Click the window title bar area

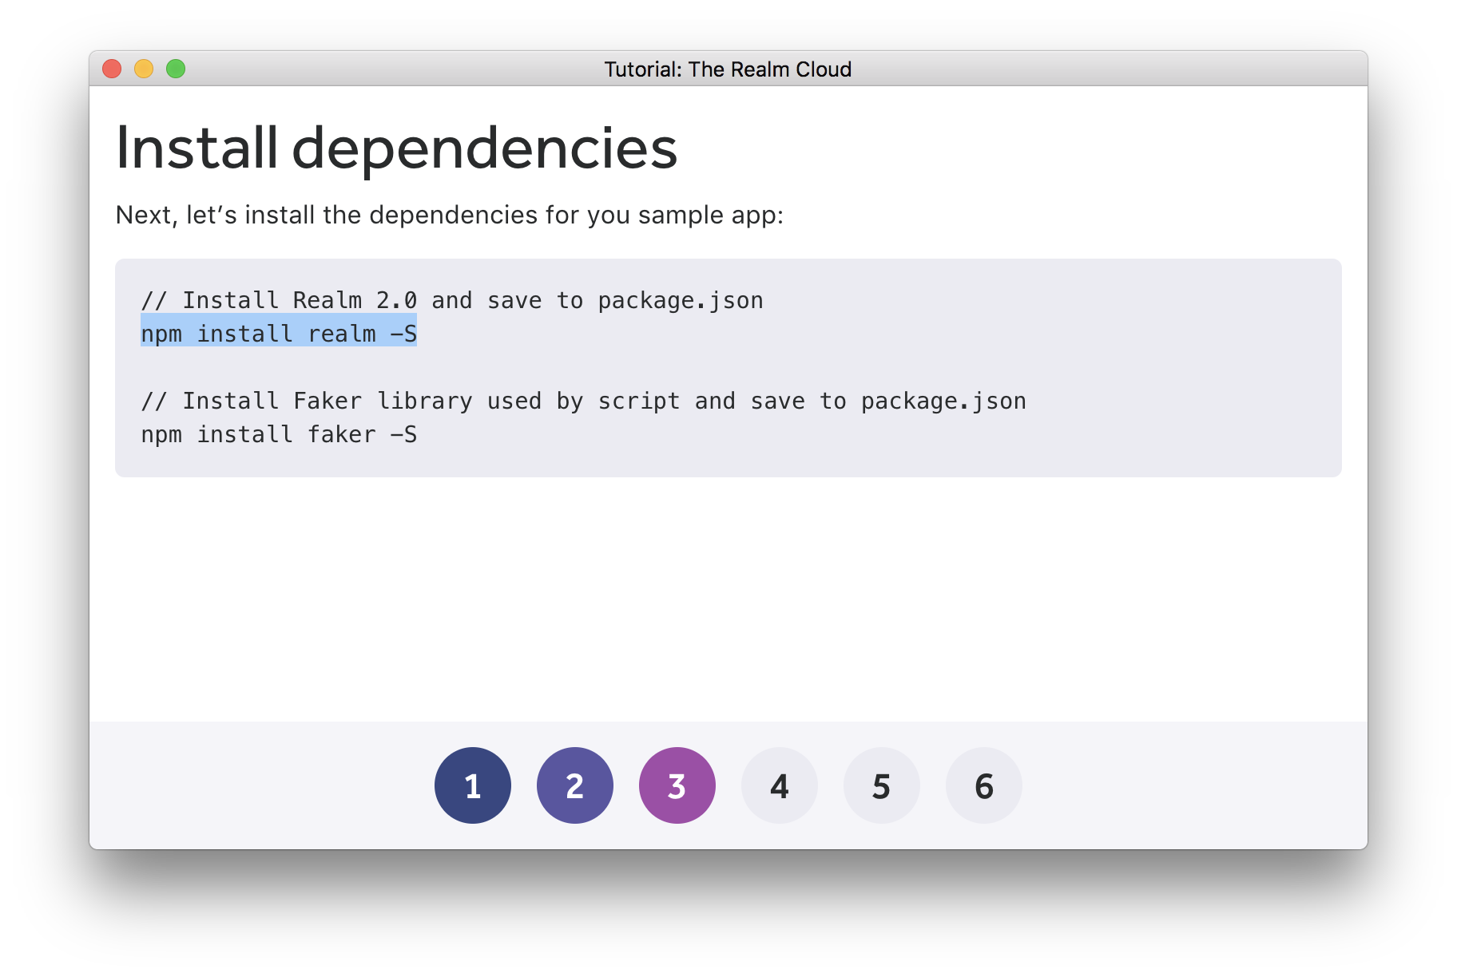click(399, 69)
